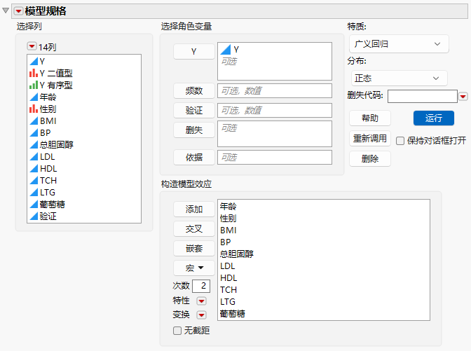Click the 频数 role drop box
This screenshot has height=351, width=471.
(275, 90)
